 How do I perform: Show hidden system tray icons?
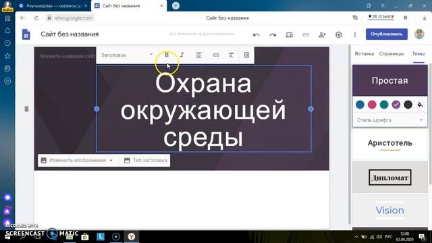tap(356, 237)
